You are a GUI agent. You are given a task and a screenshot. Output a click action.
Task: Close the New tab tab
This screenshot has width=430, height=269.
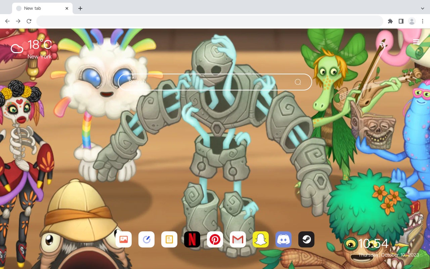(x=67, y=8)
